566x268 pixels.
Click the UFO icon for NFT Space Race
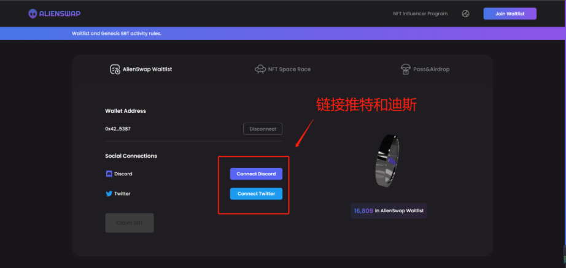pyautogui.click(x=260, y=69)
